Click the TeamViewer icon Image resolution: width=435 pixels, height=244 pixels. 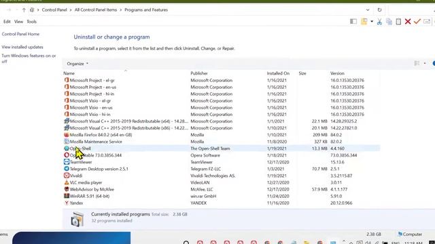tap(67, 162)
